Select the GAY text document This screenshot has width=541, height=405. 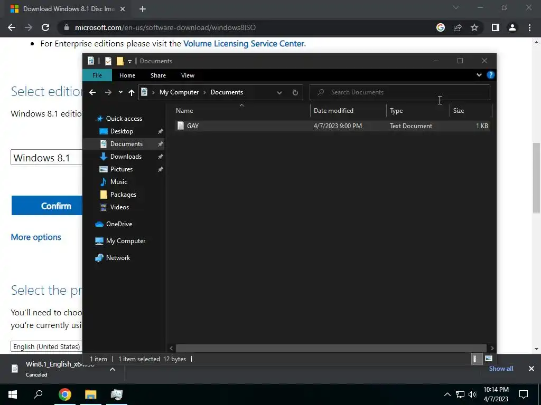coord(332,126)
